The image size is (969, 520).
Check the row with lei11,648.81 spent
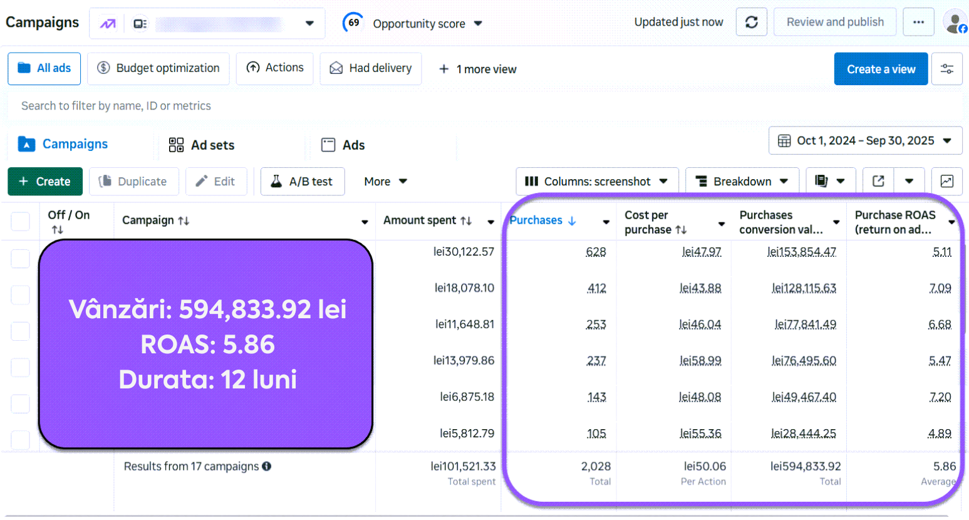(20, 331)
